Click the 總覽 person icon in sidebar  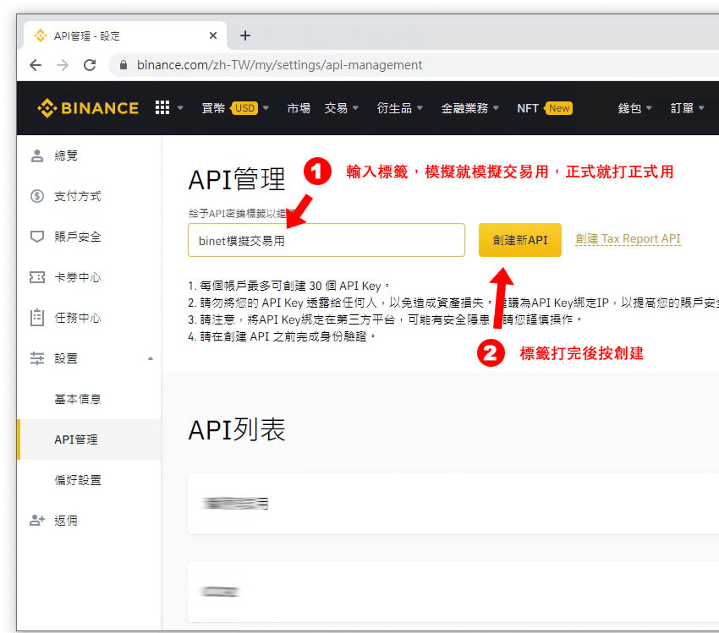37,156
